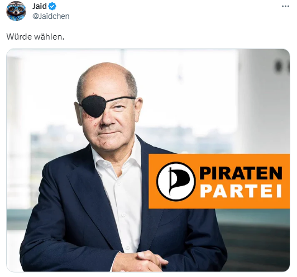Open the three-dot more options menu
297x277 pixels.
tap(285, 7)
